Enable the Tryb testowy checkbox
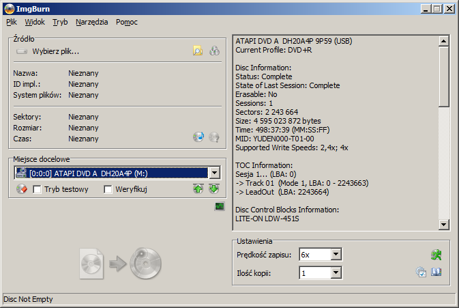 pyautogui.click(x=37, y=189)
